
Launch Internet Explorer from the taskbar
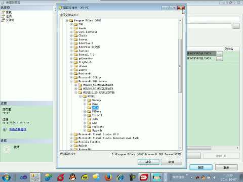click(x=120, y=177)
